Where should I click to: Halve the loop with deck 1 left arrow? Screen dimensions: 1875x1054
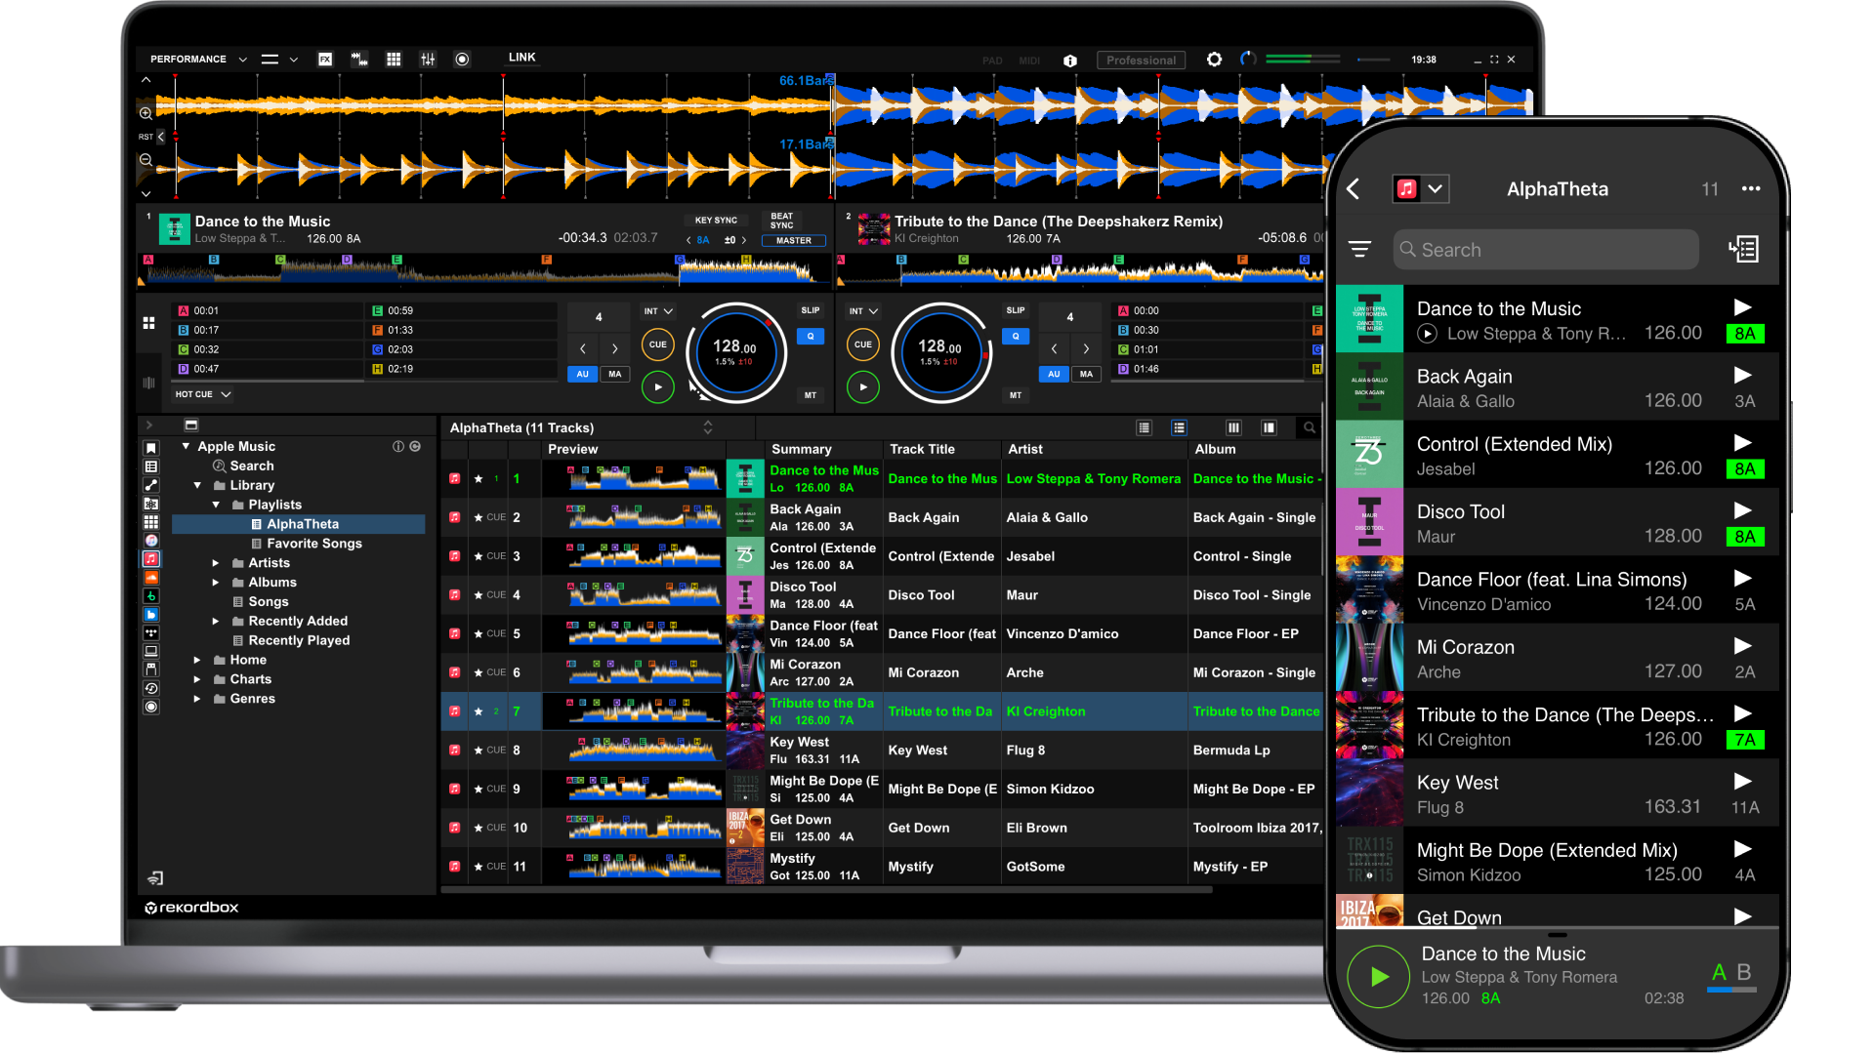[x=583, y=348]
